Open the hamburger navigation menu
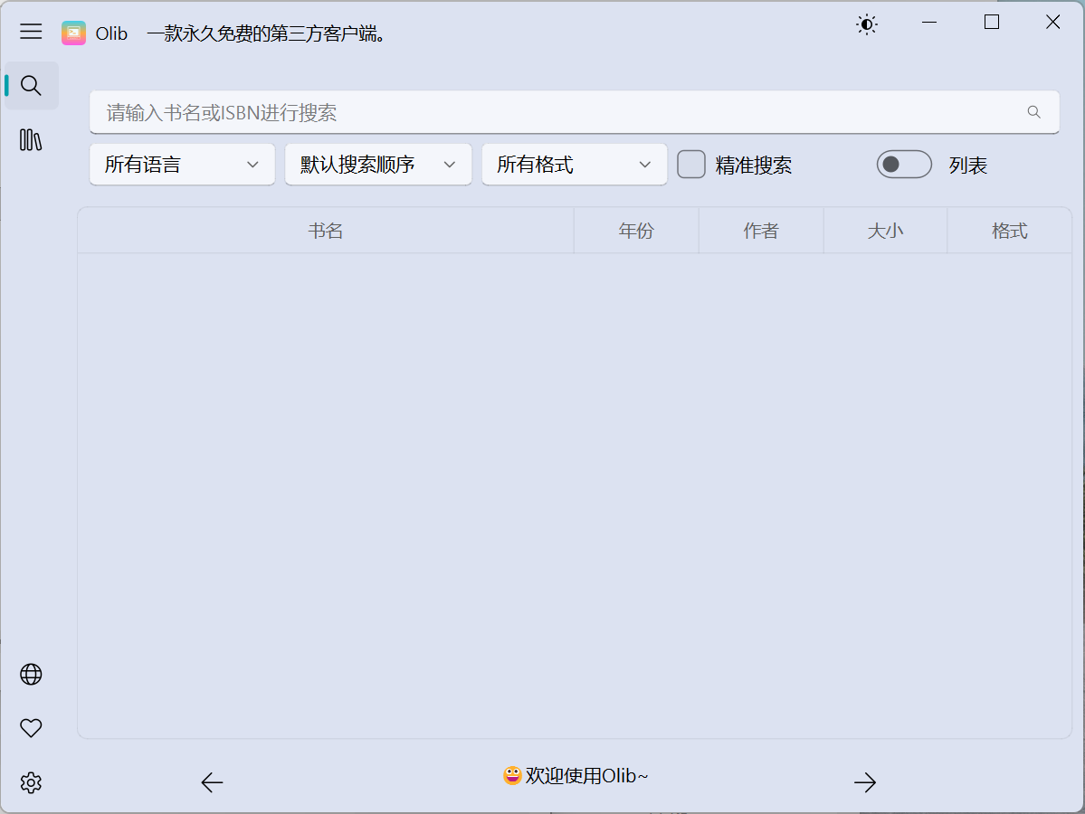Screen dimensions: 1085x814 coord(31,31)
